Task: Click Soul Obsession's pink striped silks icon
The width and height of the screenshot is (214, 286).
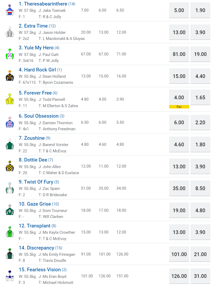Action: click(10, 122)
